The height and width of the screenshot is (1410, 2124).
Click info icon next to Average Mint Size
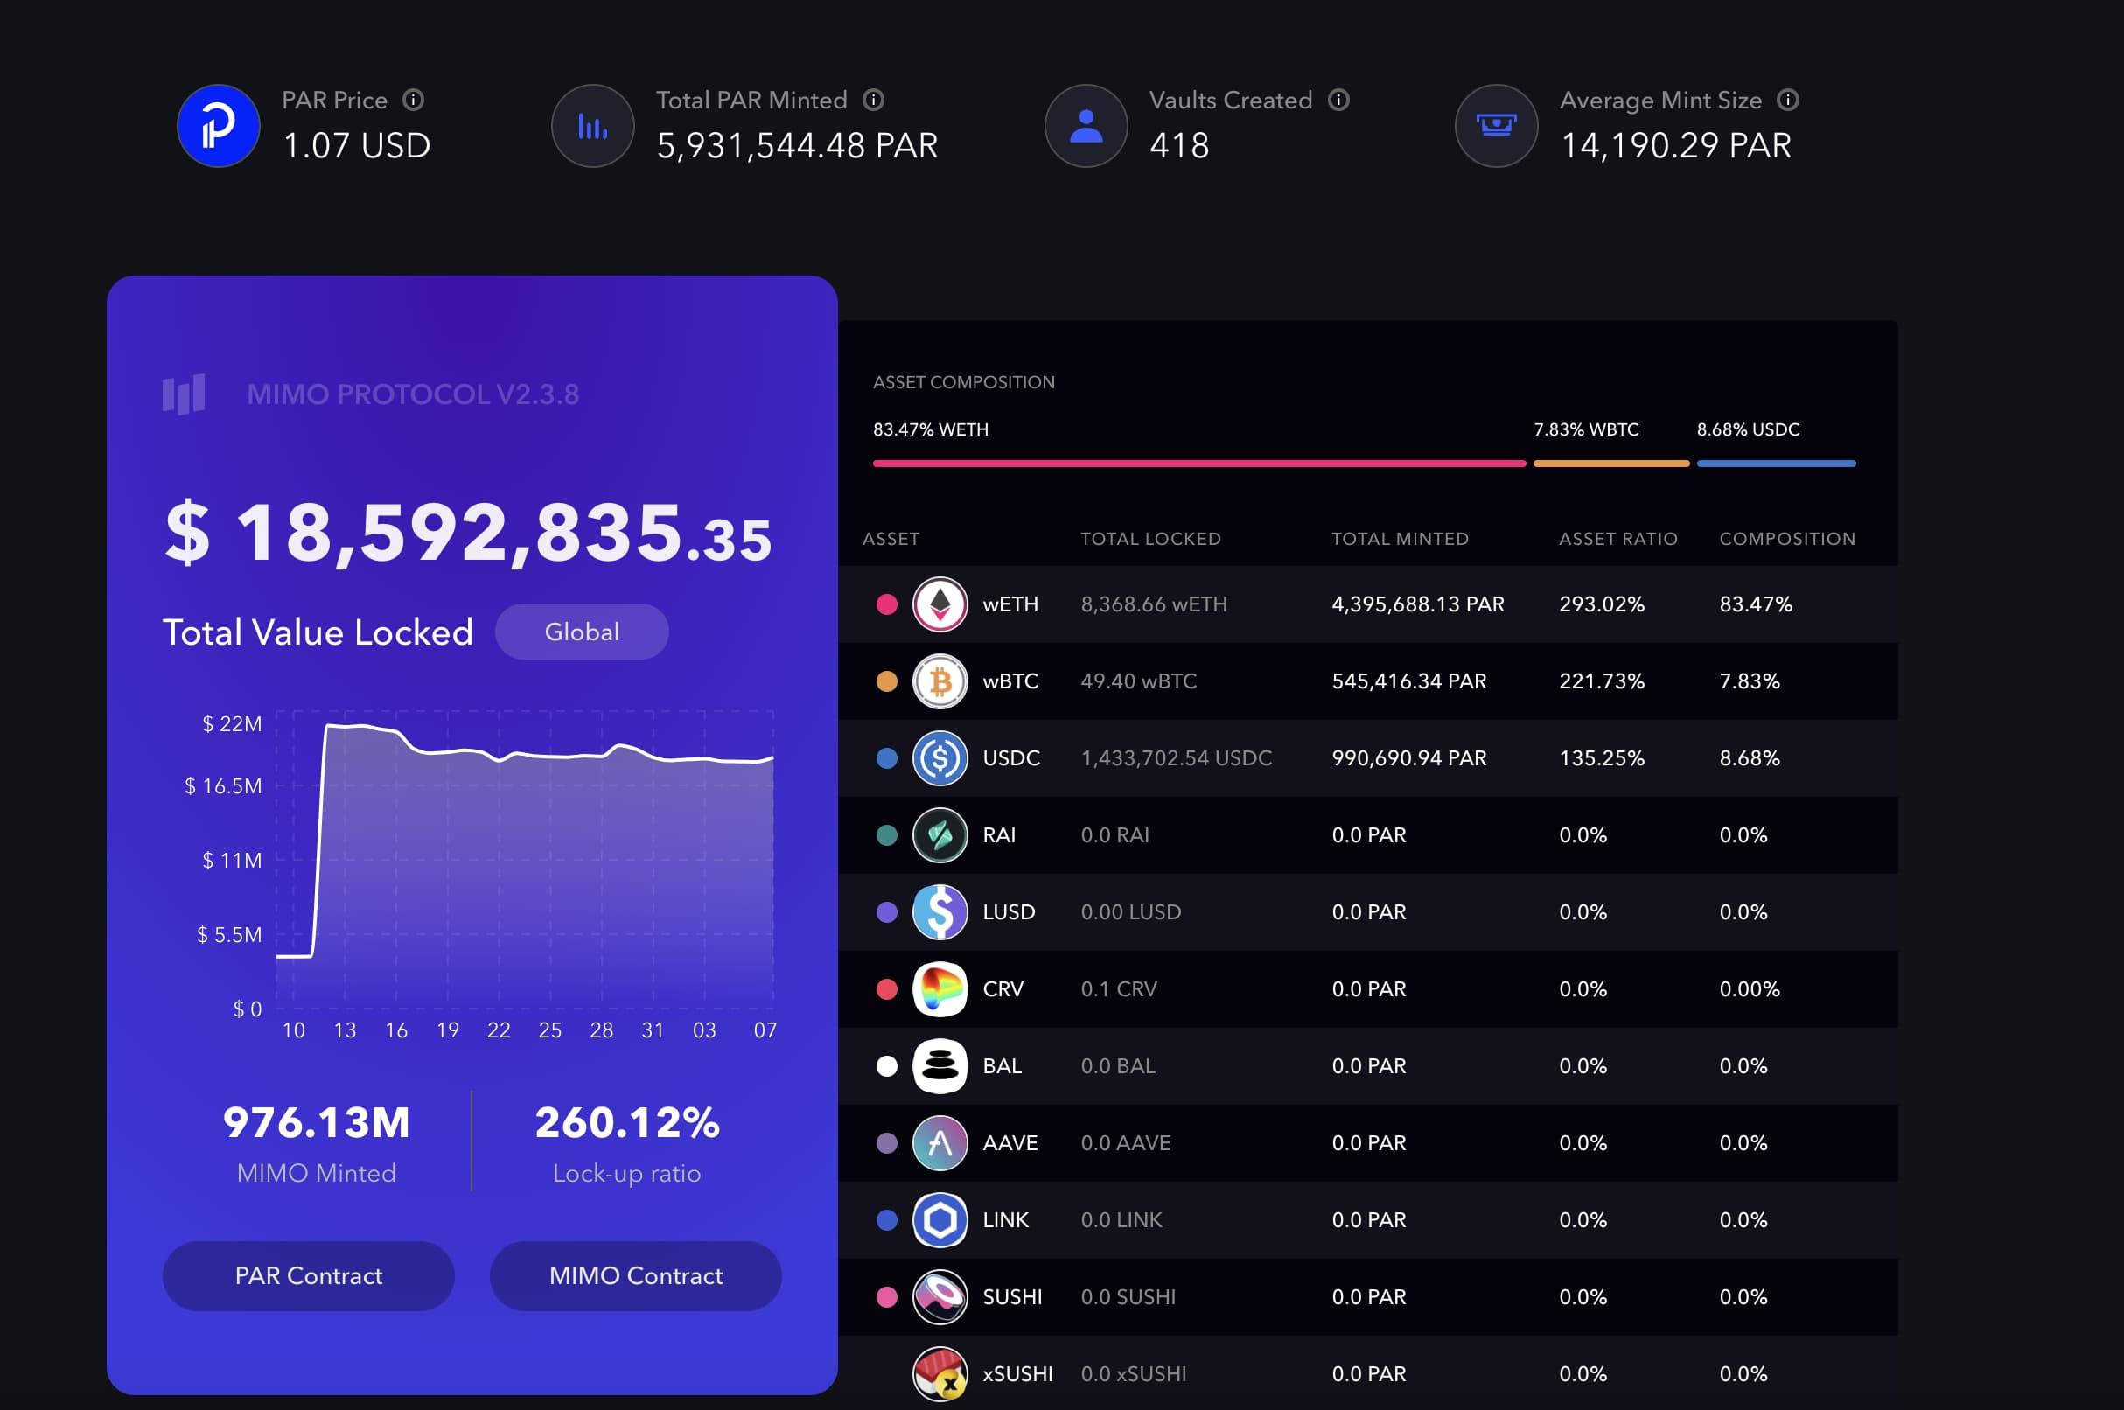1788,100
